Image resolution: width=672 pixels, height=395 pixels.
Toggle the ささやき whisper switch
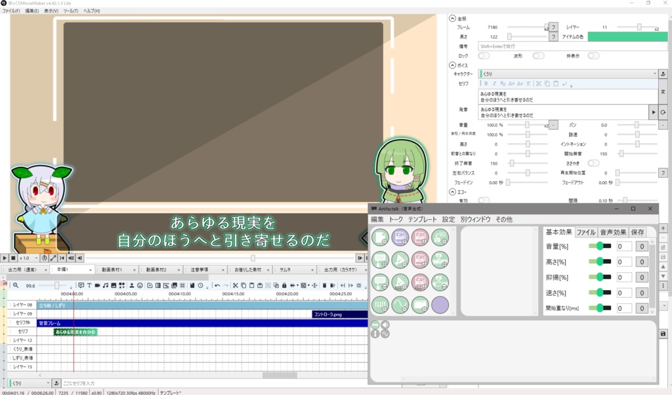pos(593,163)
